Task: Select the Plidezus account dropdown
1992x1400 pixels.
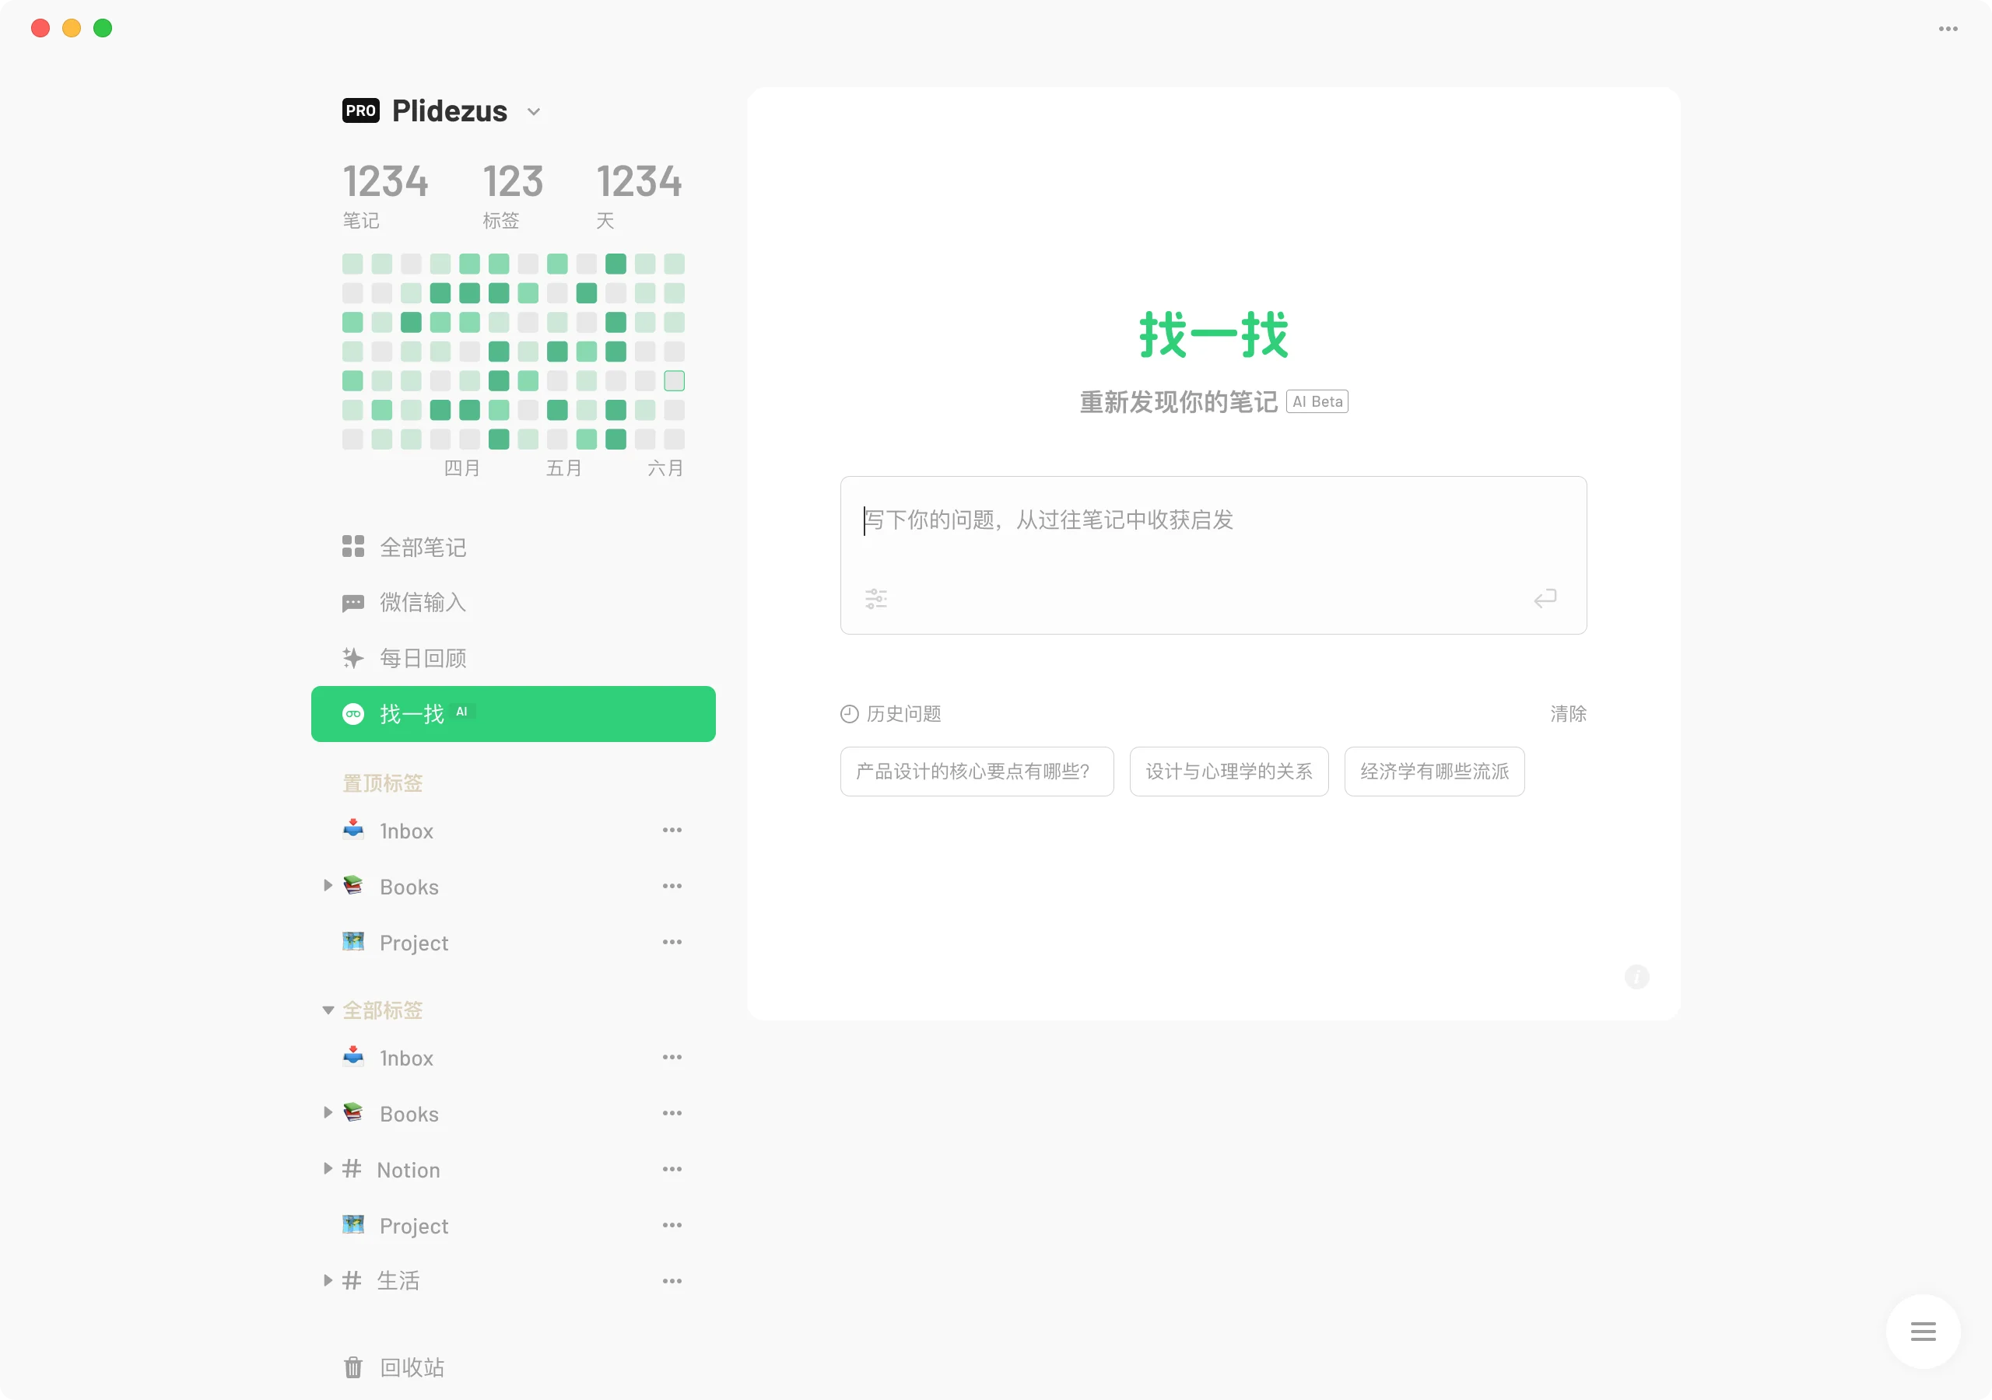Action: [537, 110]
